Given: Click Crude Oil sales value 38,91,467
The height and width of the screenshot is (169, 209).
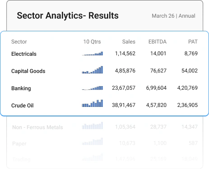Looking at the screenshot, I should click(x=124, y=105).
